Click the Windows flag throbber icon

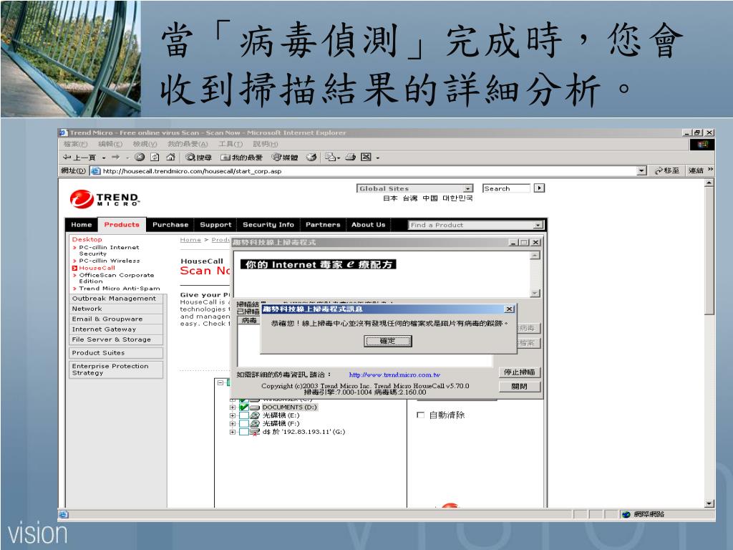703,145
